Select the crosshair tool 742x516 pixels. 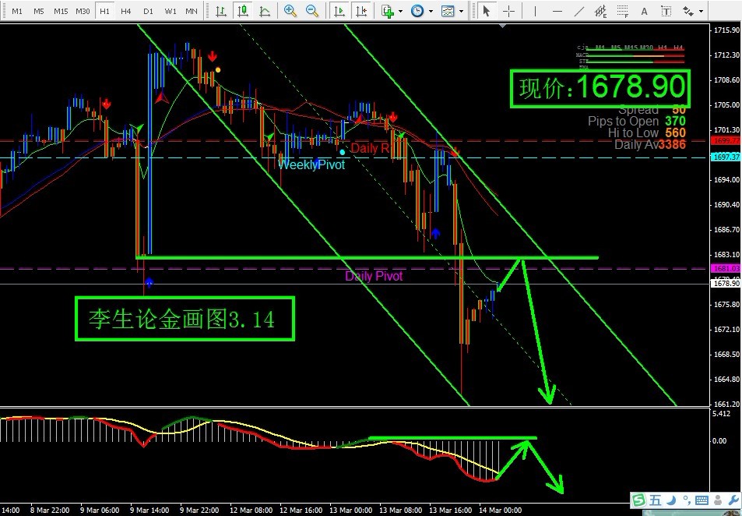[508, 11]
